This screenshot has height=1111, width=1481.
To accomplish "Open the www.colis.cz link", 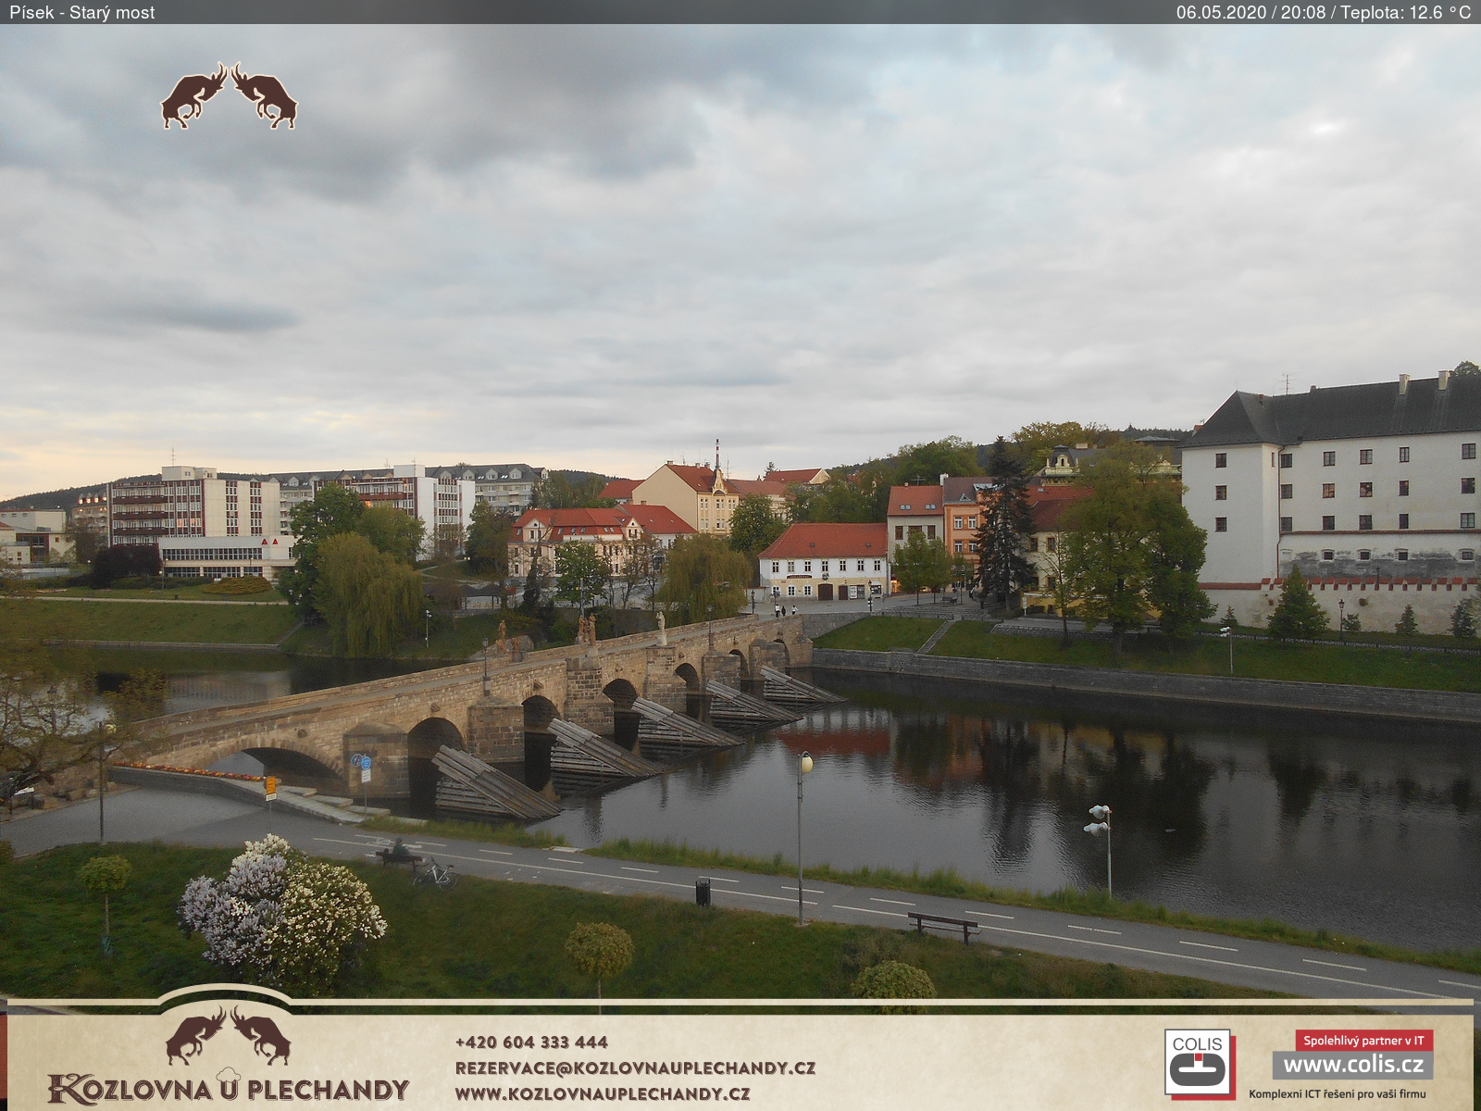I will (x=1352, y=1065).
